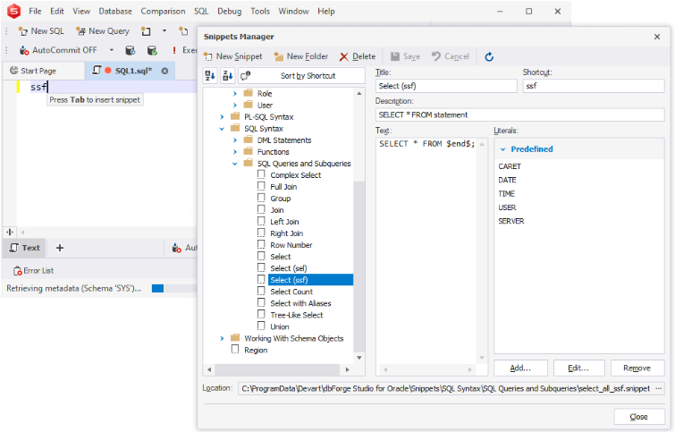Select the Region snippet

coord(256,350)
